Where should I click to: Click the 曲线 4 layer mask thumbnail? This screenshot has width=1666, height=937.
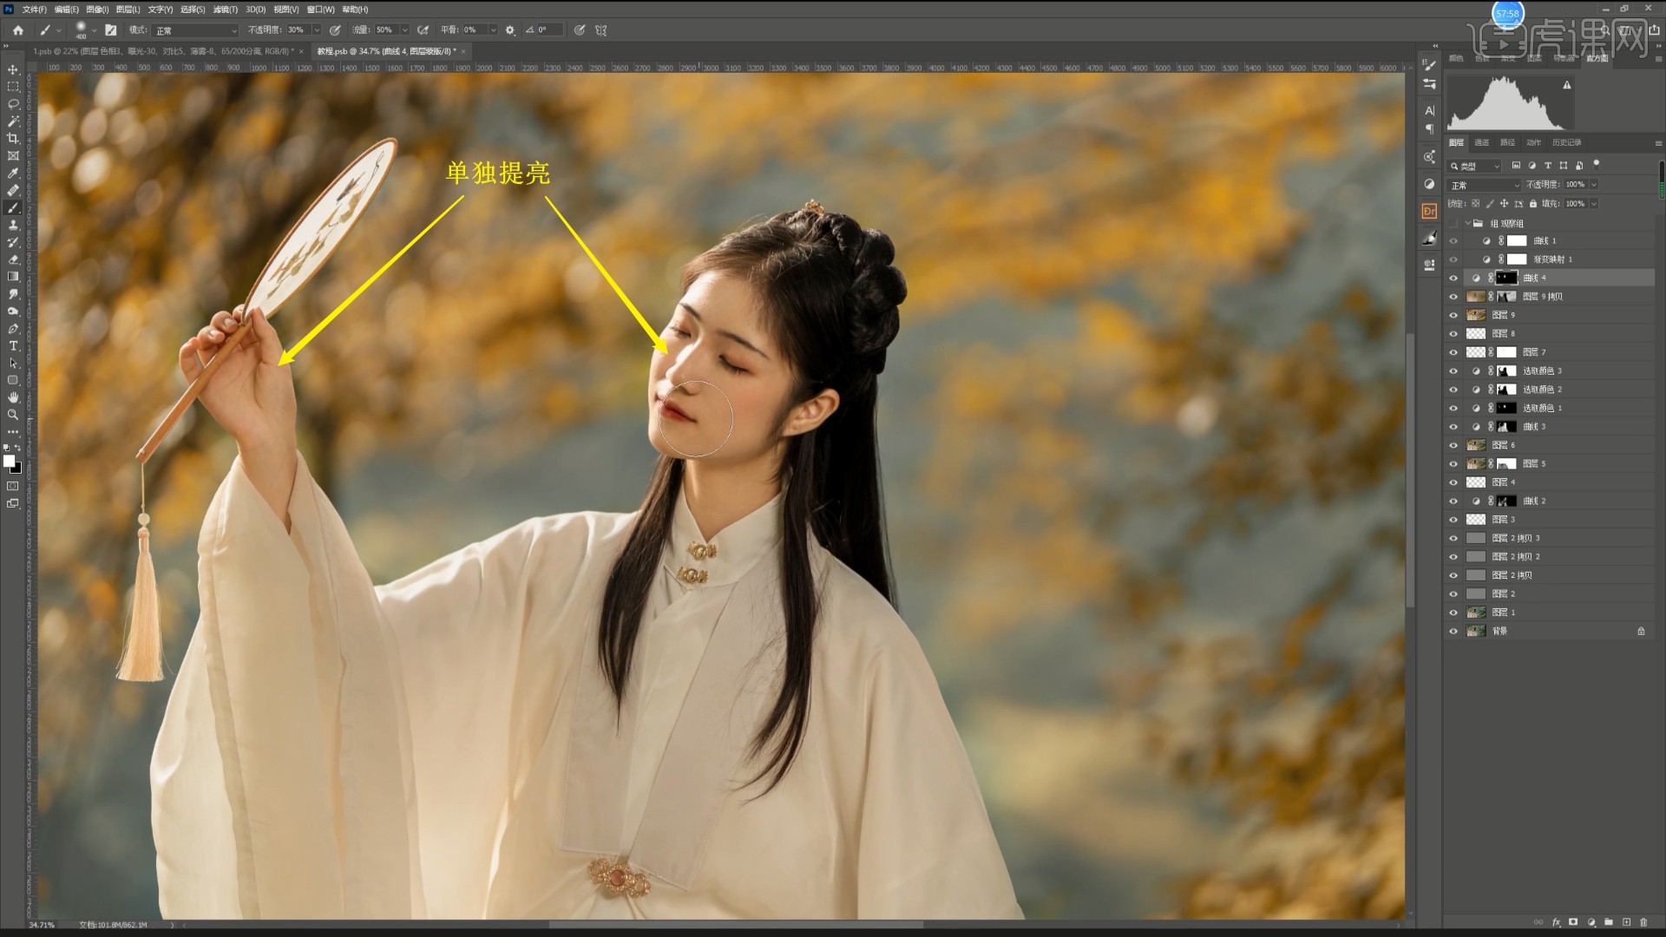[1507, 278]
